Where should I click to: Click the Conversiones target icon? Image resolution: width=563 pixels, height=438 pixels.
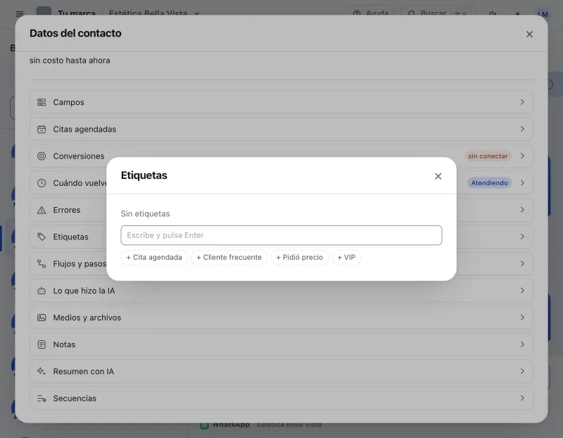click(x=42, y=156)
